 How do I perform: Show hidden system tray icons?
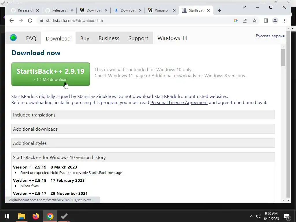coord(252,216)
